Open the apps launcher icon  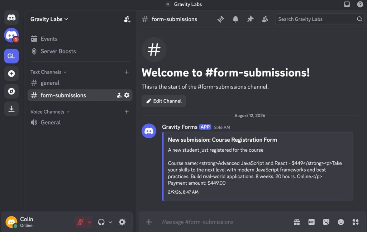[x=355, y=222]
